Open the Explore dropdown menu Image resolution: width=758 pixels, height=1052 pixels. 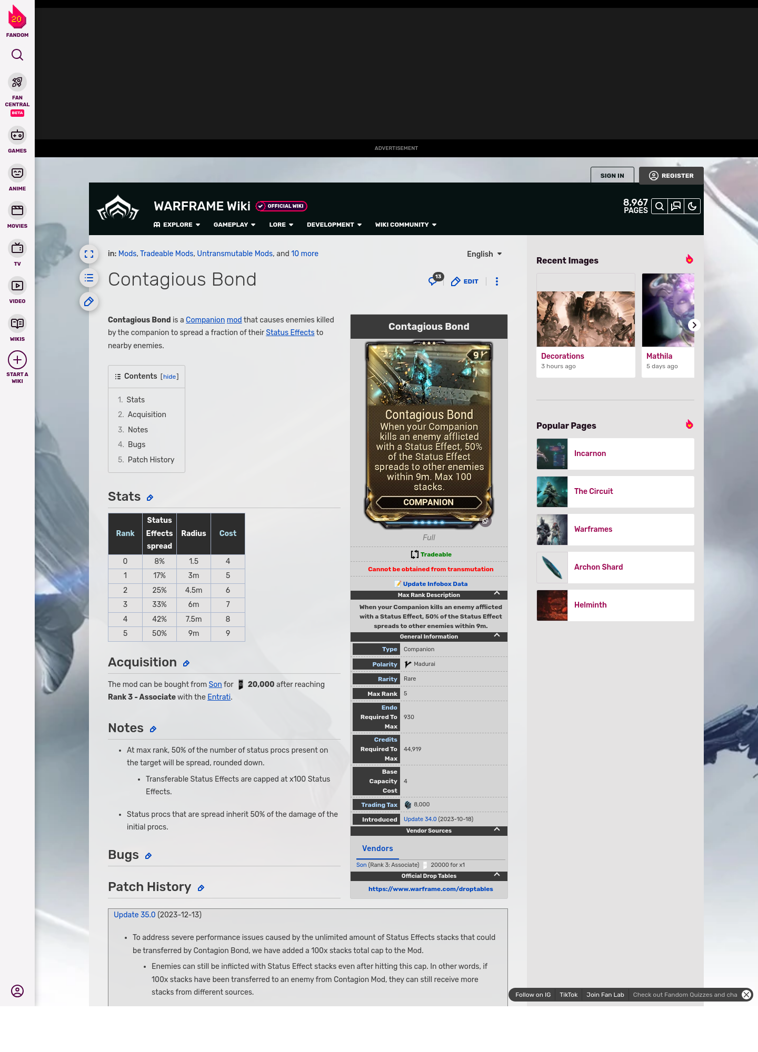coord(177,225)
